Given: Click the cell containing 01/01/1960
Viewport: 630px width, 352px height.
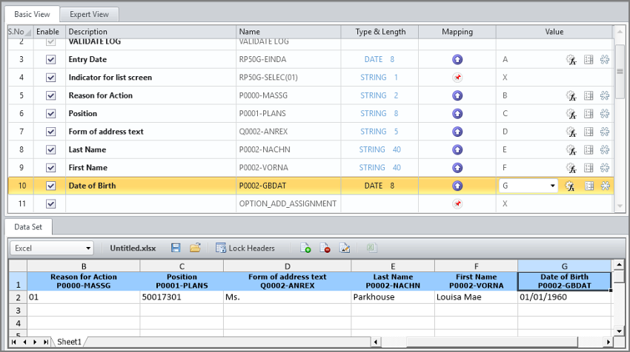Looking at the screenshot, I should [565, 297].
